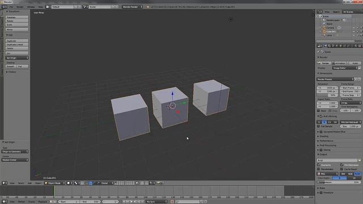Click the play animation button

[135, 202]
